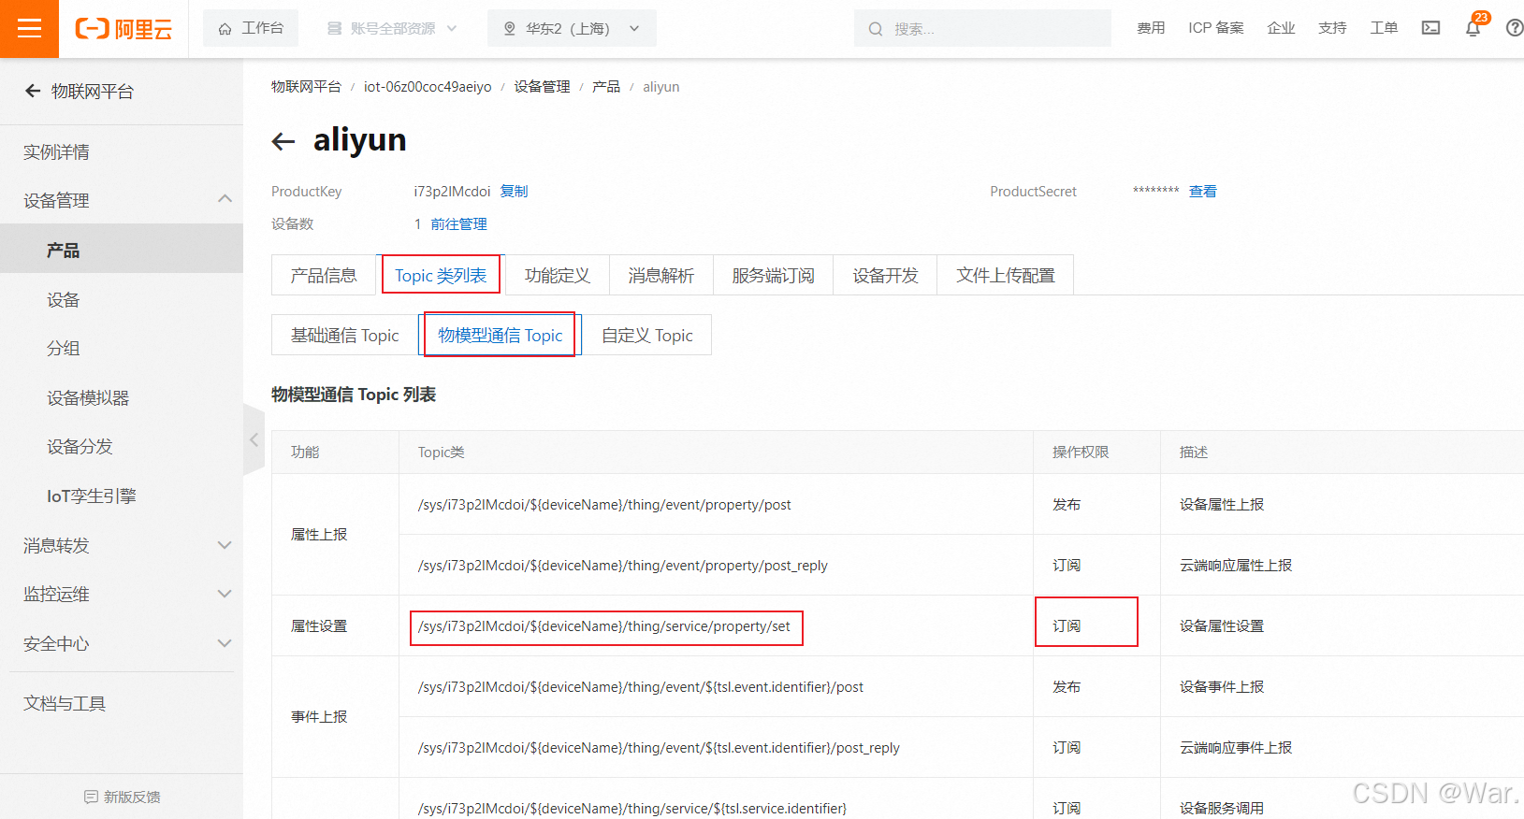Open the 华东2（上海） region selector
1524x819 pixels.
(x=572, y=28)
